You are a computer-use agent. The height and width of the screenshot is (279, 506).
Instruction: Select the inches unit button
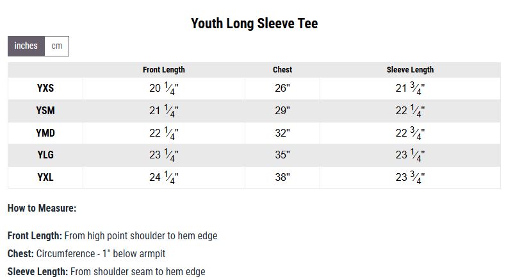26,46
